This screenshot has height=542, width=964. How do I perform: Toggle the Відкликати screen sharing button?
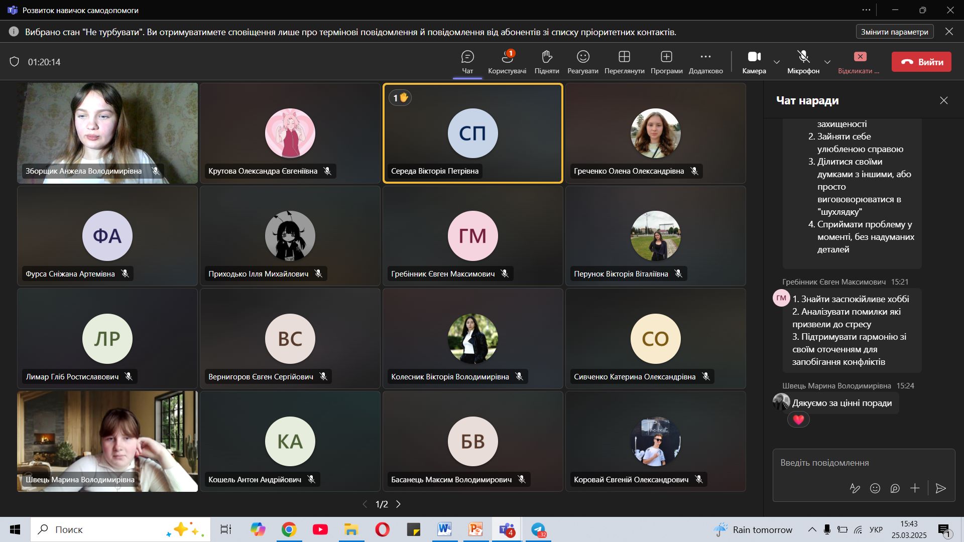859,62
